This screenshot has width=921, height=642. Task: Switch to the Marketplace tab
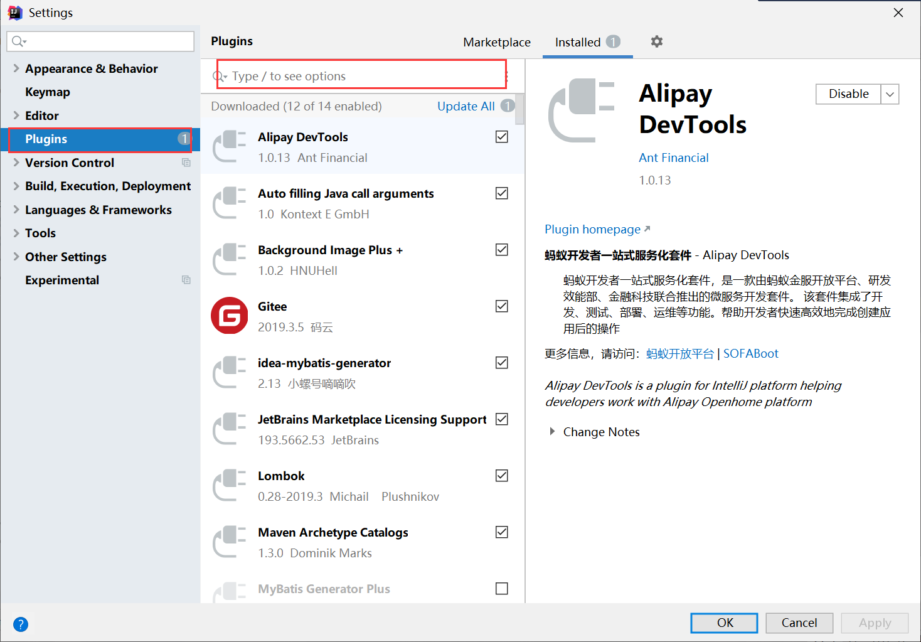[x=497, y=42]
